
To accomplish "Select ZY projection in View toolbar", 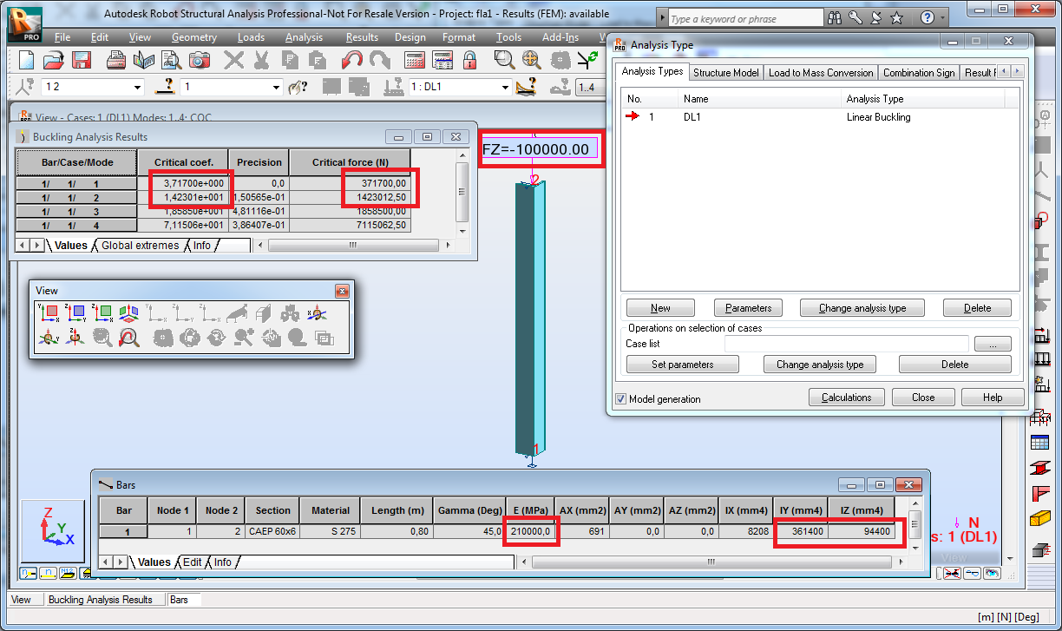I will (75, 312).
